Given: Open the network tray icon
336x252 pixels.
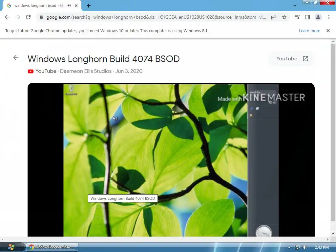Looking at the screenshot, I should tap(297, 247).
